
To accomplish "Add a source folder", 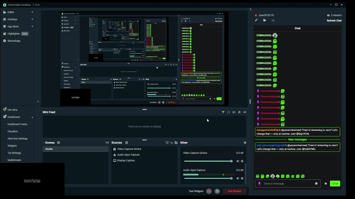I will [176, 143].
